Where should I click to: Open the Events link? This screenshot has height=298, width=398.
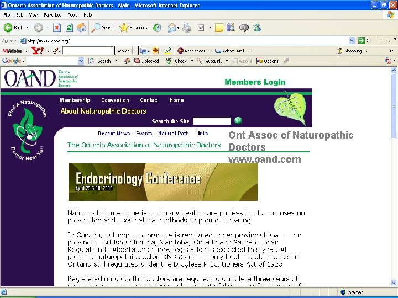coord(144,134)
